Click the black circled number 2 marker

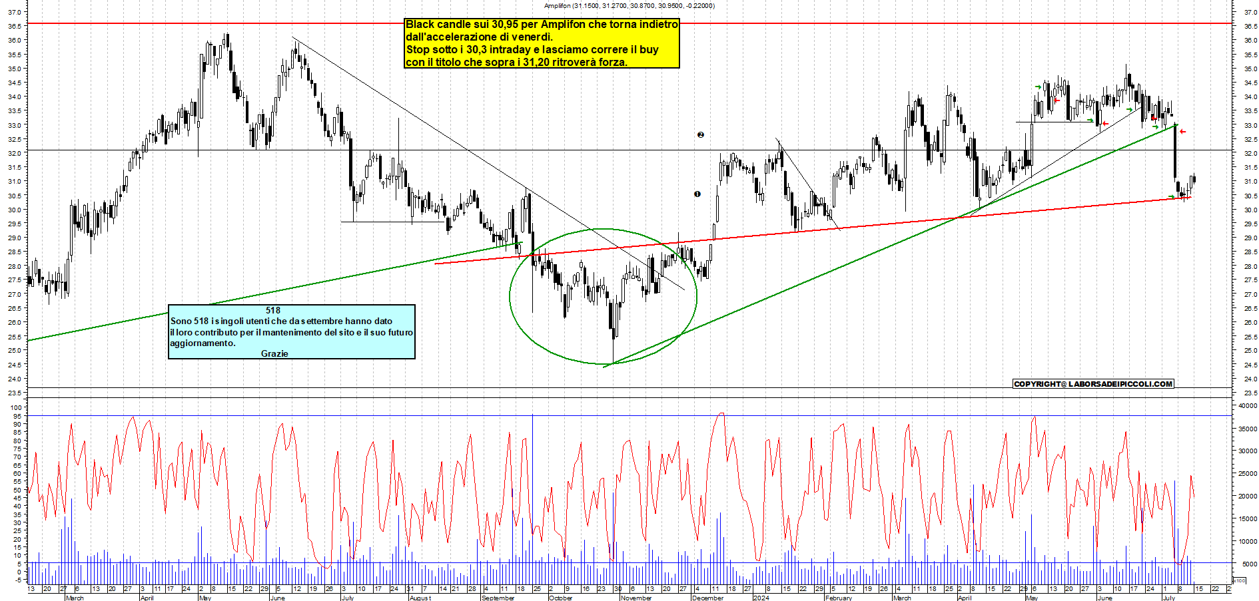[701, 135]
